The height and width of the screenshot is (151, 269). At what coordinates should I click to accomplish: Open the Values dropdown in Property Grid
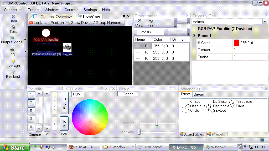pos(265,22)
